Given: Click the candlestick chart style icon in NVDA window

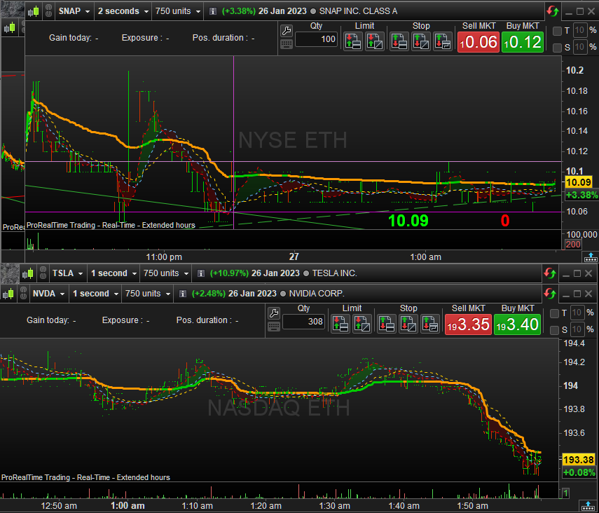Looking at the screenshot, I should 8,294.
